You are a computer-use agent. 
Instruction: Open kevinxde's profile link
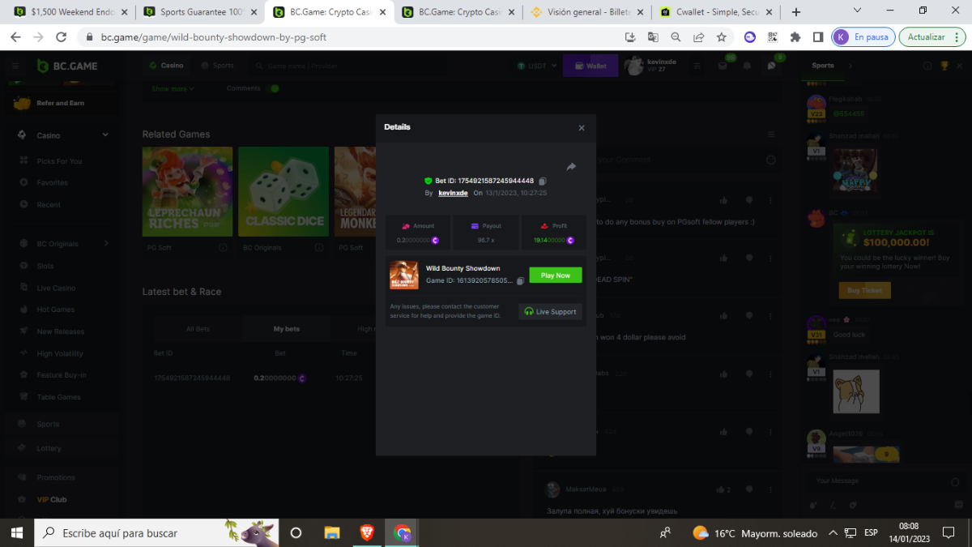pos(453,193)
